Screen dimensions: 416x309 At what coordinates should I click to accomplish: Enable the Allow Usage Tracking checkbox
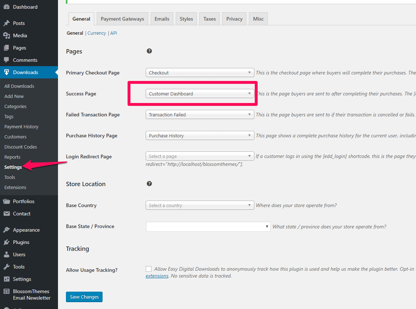[x=149, y=269]
